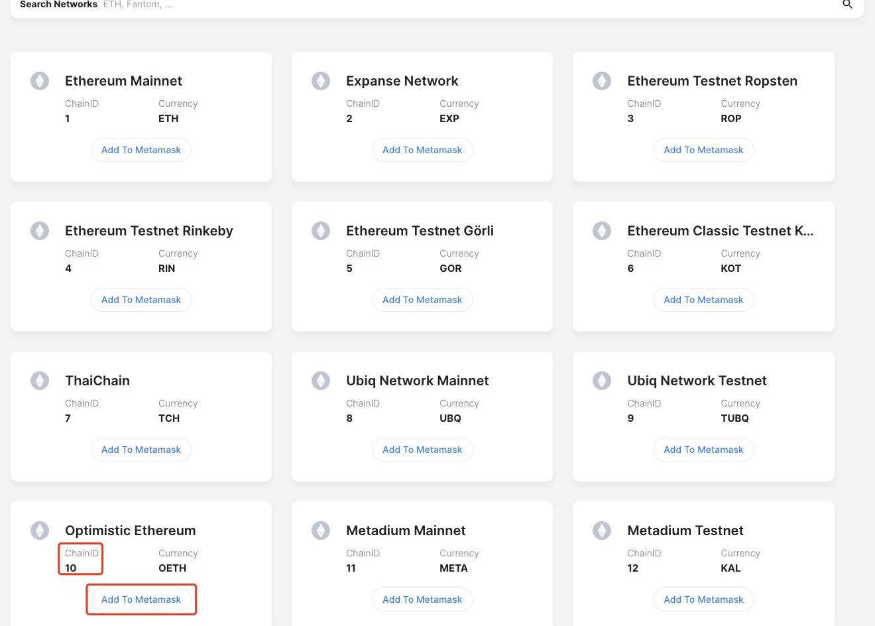This screenshot has width=875, height=626.
Task: Click the Ethereum Testnet Görli logo icon
Action: 321,231
